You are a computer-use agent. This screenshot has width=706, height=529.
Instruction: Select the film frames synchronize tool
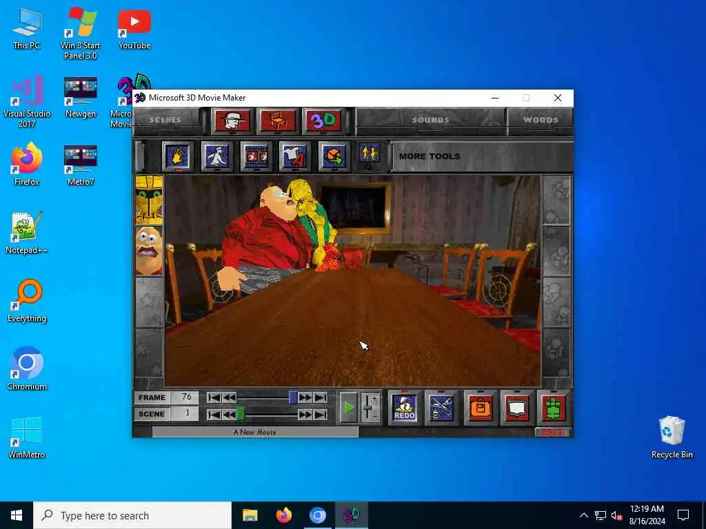pos(256,156)
